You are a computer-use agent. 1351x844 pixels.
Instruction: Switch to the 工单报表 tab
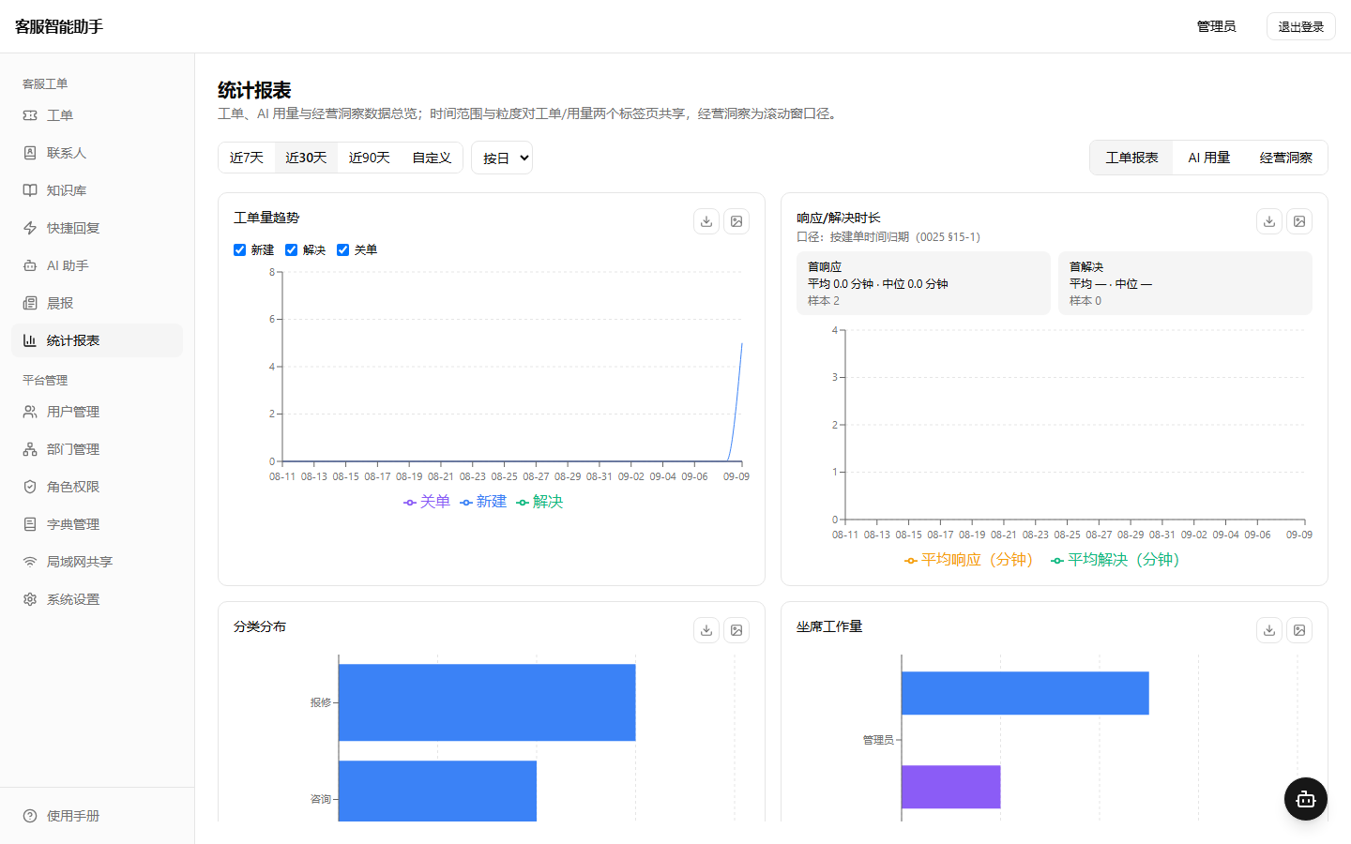click(x=1131, y=158)
